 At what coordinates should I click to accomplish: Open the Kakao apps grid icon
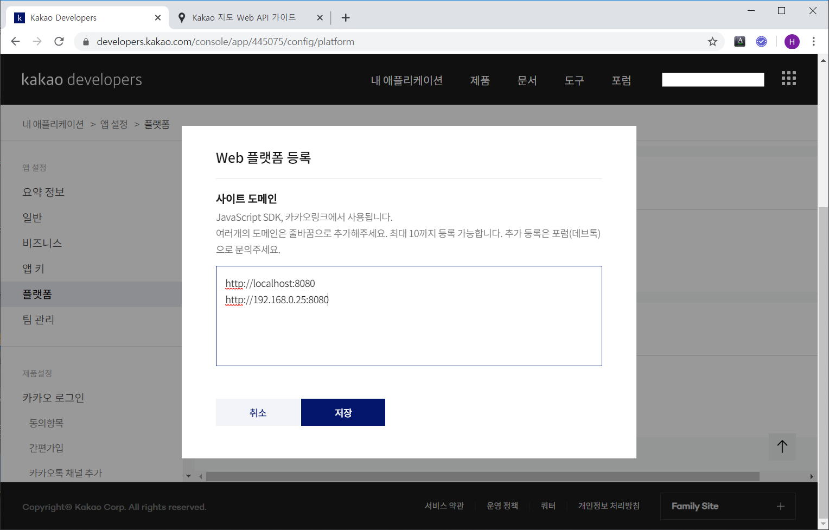click(x=789, y=79)
